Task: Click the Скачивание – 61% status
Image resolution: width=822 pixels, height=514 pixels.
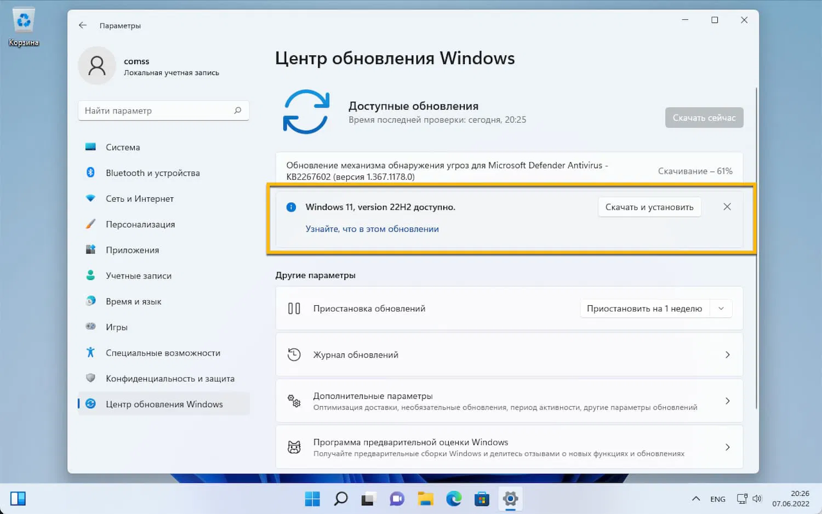Action: pos(695,171)
